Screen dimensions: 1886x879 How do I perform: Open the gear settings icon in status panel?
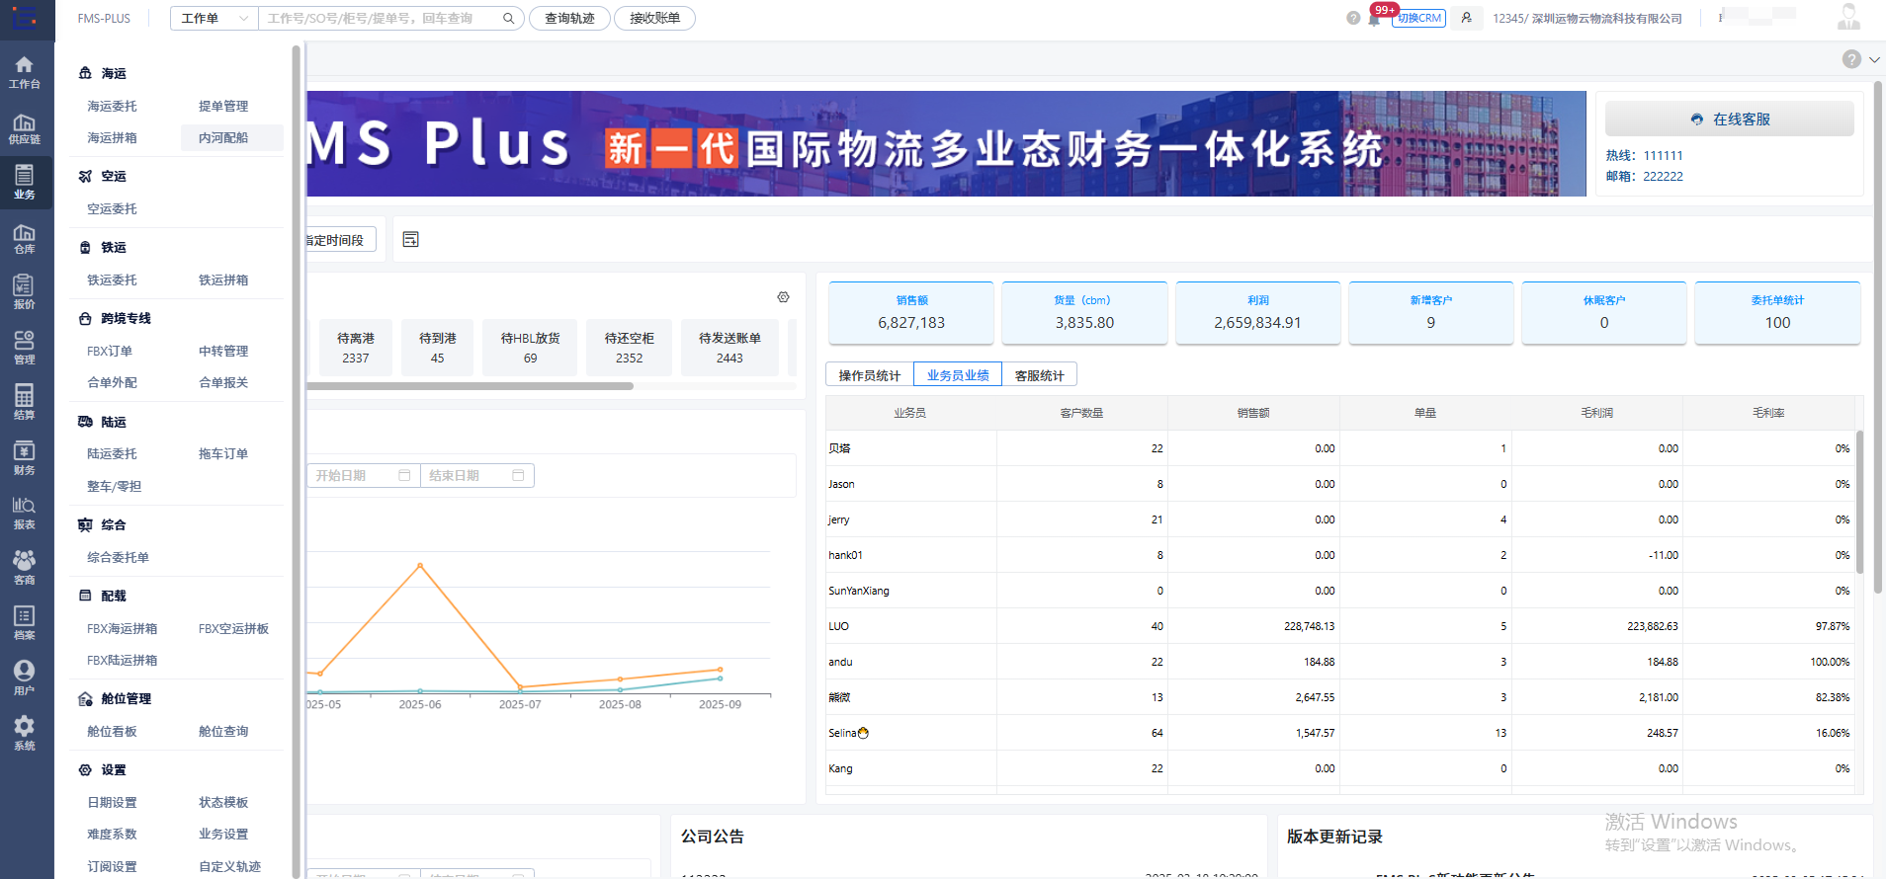click(783, 297)
